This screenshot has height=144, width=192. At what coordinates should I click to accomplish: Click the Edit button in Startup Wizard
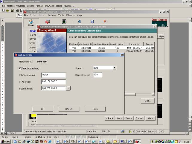coord(148,101)
